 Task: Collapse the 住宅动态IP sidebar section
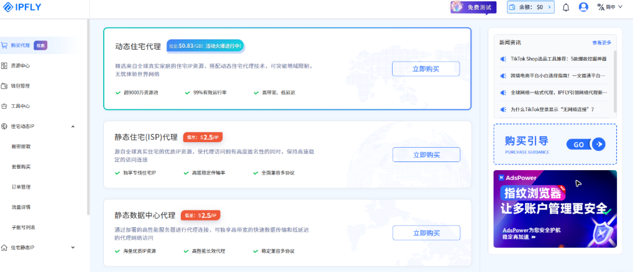pos(73,126)
